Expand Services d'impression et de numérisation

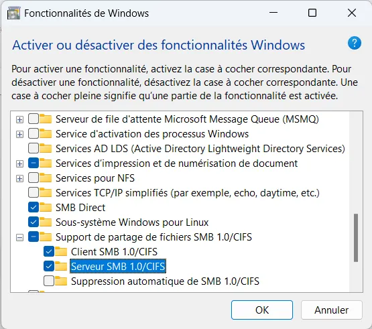[x=19, y=163]
